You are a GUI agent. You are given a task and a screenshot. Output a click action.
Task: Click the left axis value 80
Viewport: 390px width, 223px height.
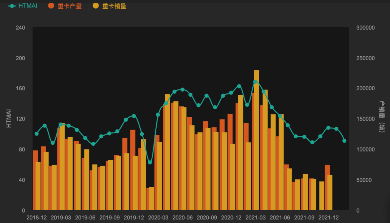tap(22, 149)
